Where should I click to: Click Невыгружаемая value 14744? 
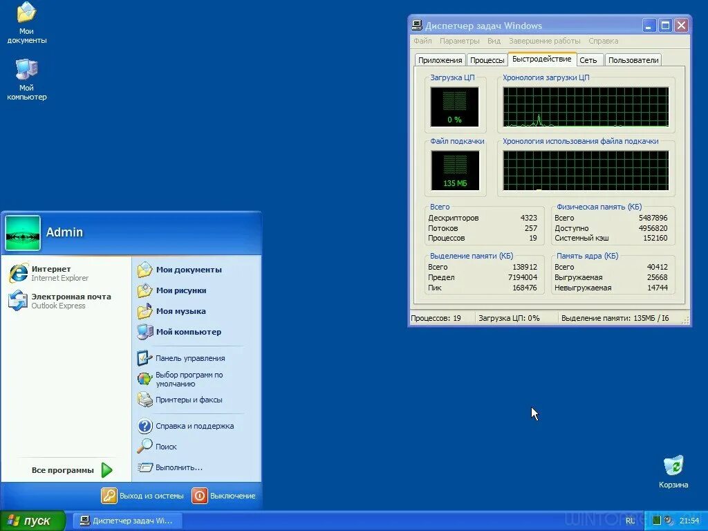(x=657, y=288)
